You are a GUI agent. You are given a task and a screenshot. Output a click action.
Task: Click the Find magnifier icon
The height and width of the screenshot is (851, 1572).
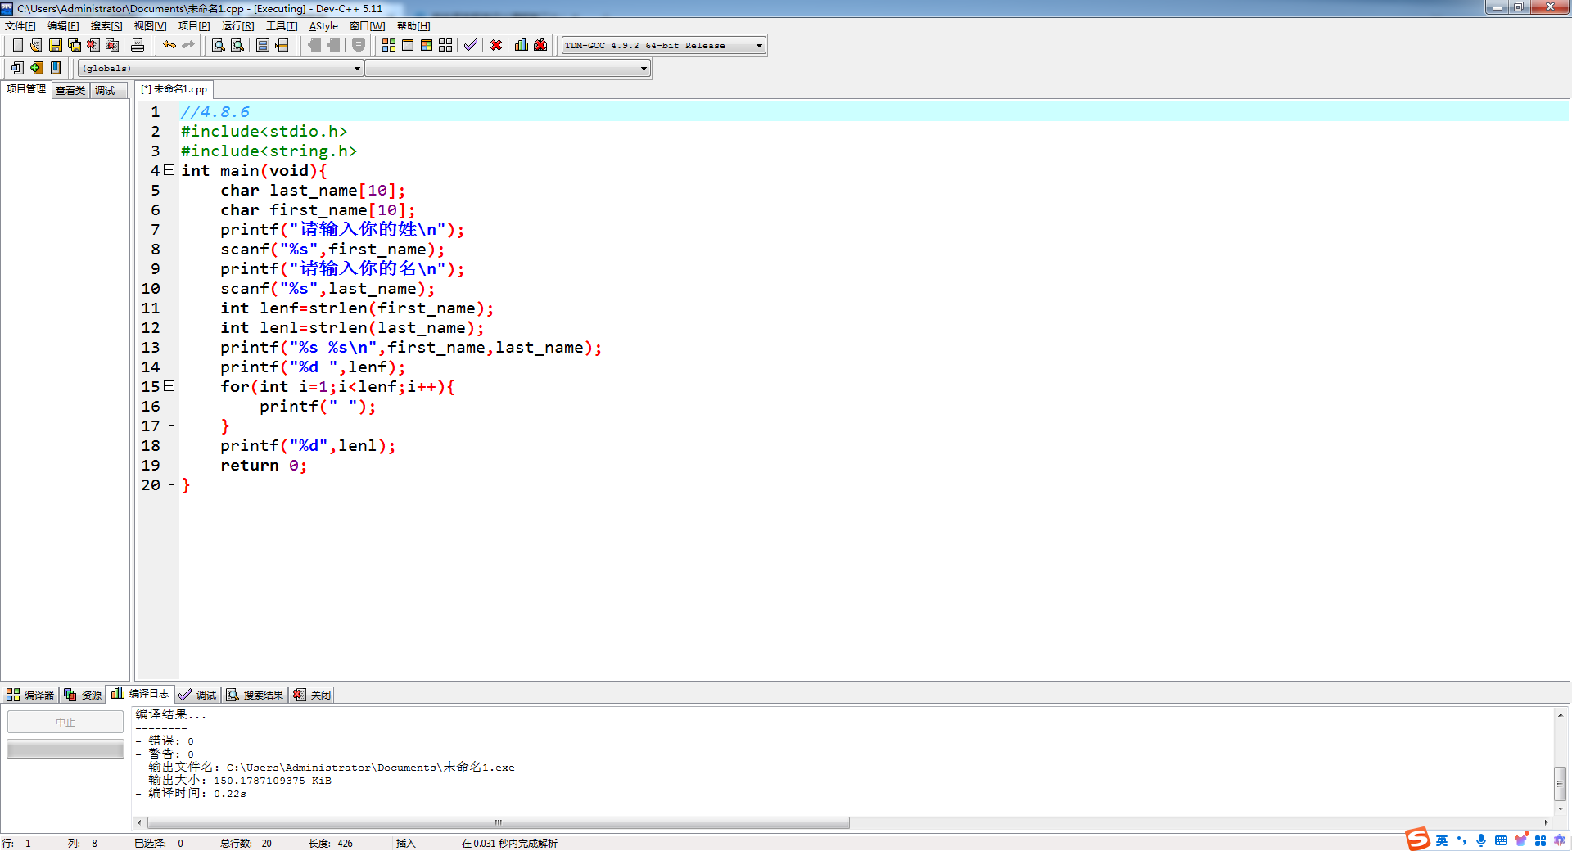click(219, 45)
